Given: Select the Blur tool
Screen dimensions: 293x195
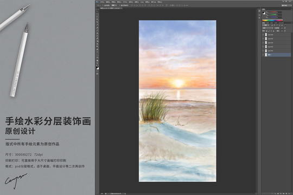Looking at the screenshot, I should coord(97,44).
